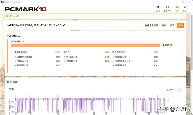Toggle the 监控细节 switch
Screen dimensions: 193x115
point(178,90)
